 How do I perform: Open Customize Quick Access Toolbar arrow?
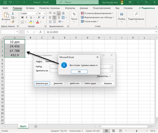[24, 2]
